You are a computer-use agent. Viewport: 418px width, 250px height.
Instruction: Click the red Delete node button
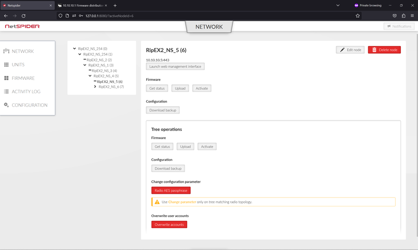pos(384,50)
